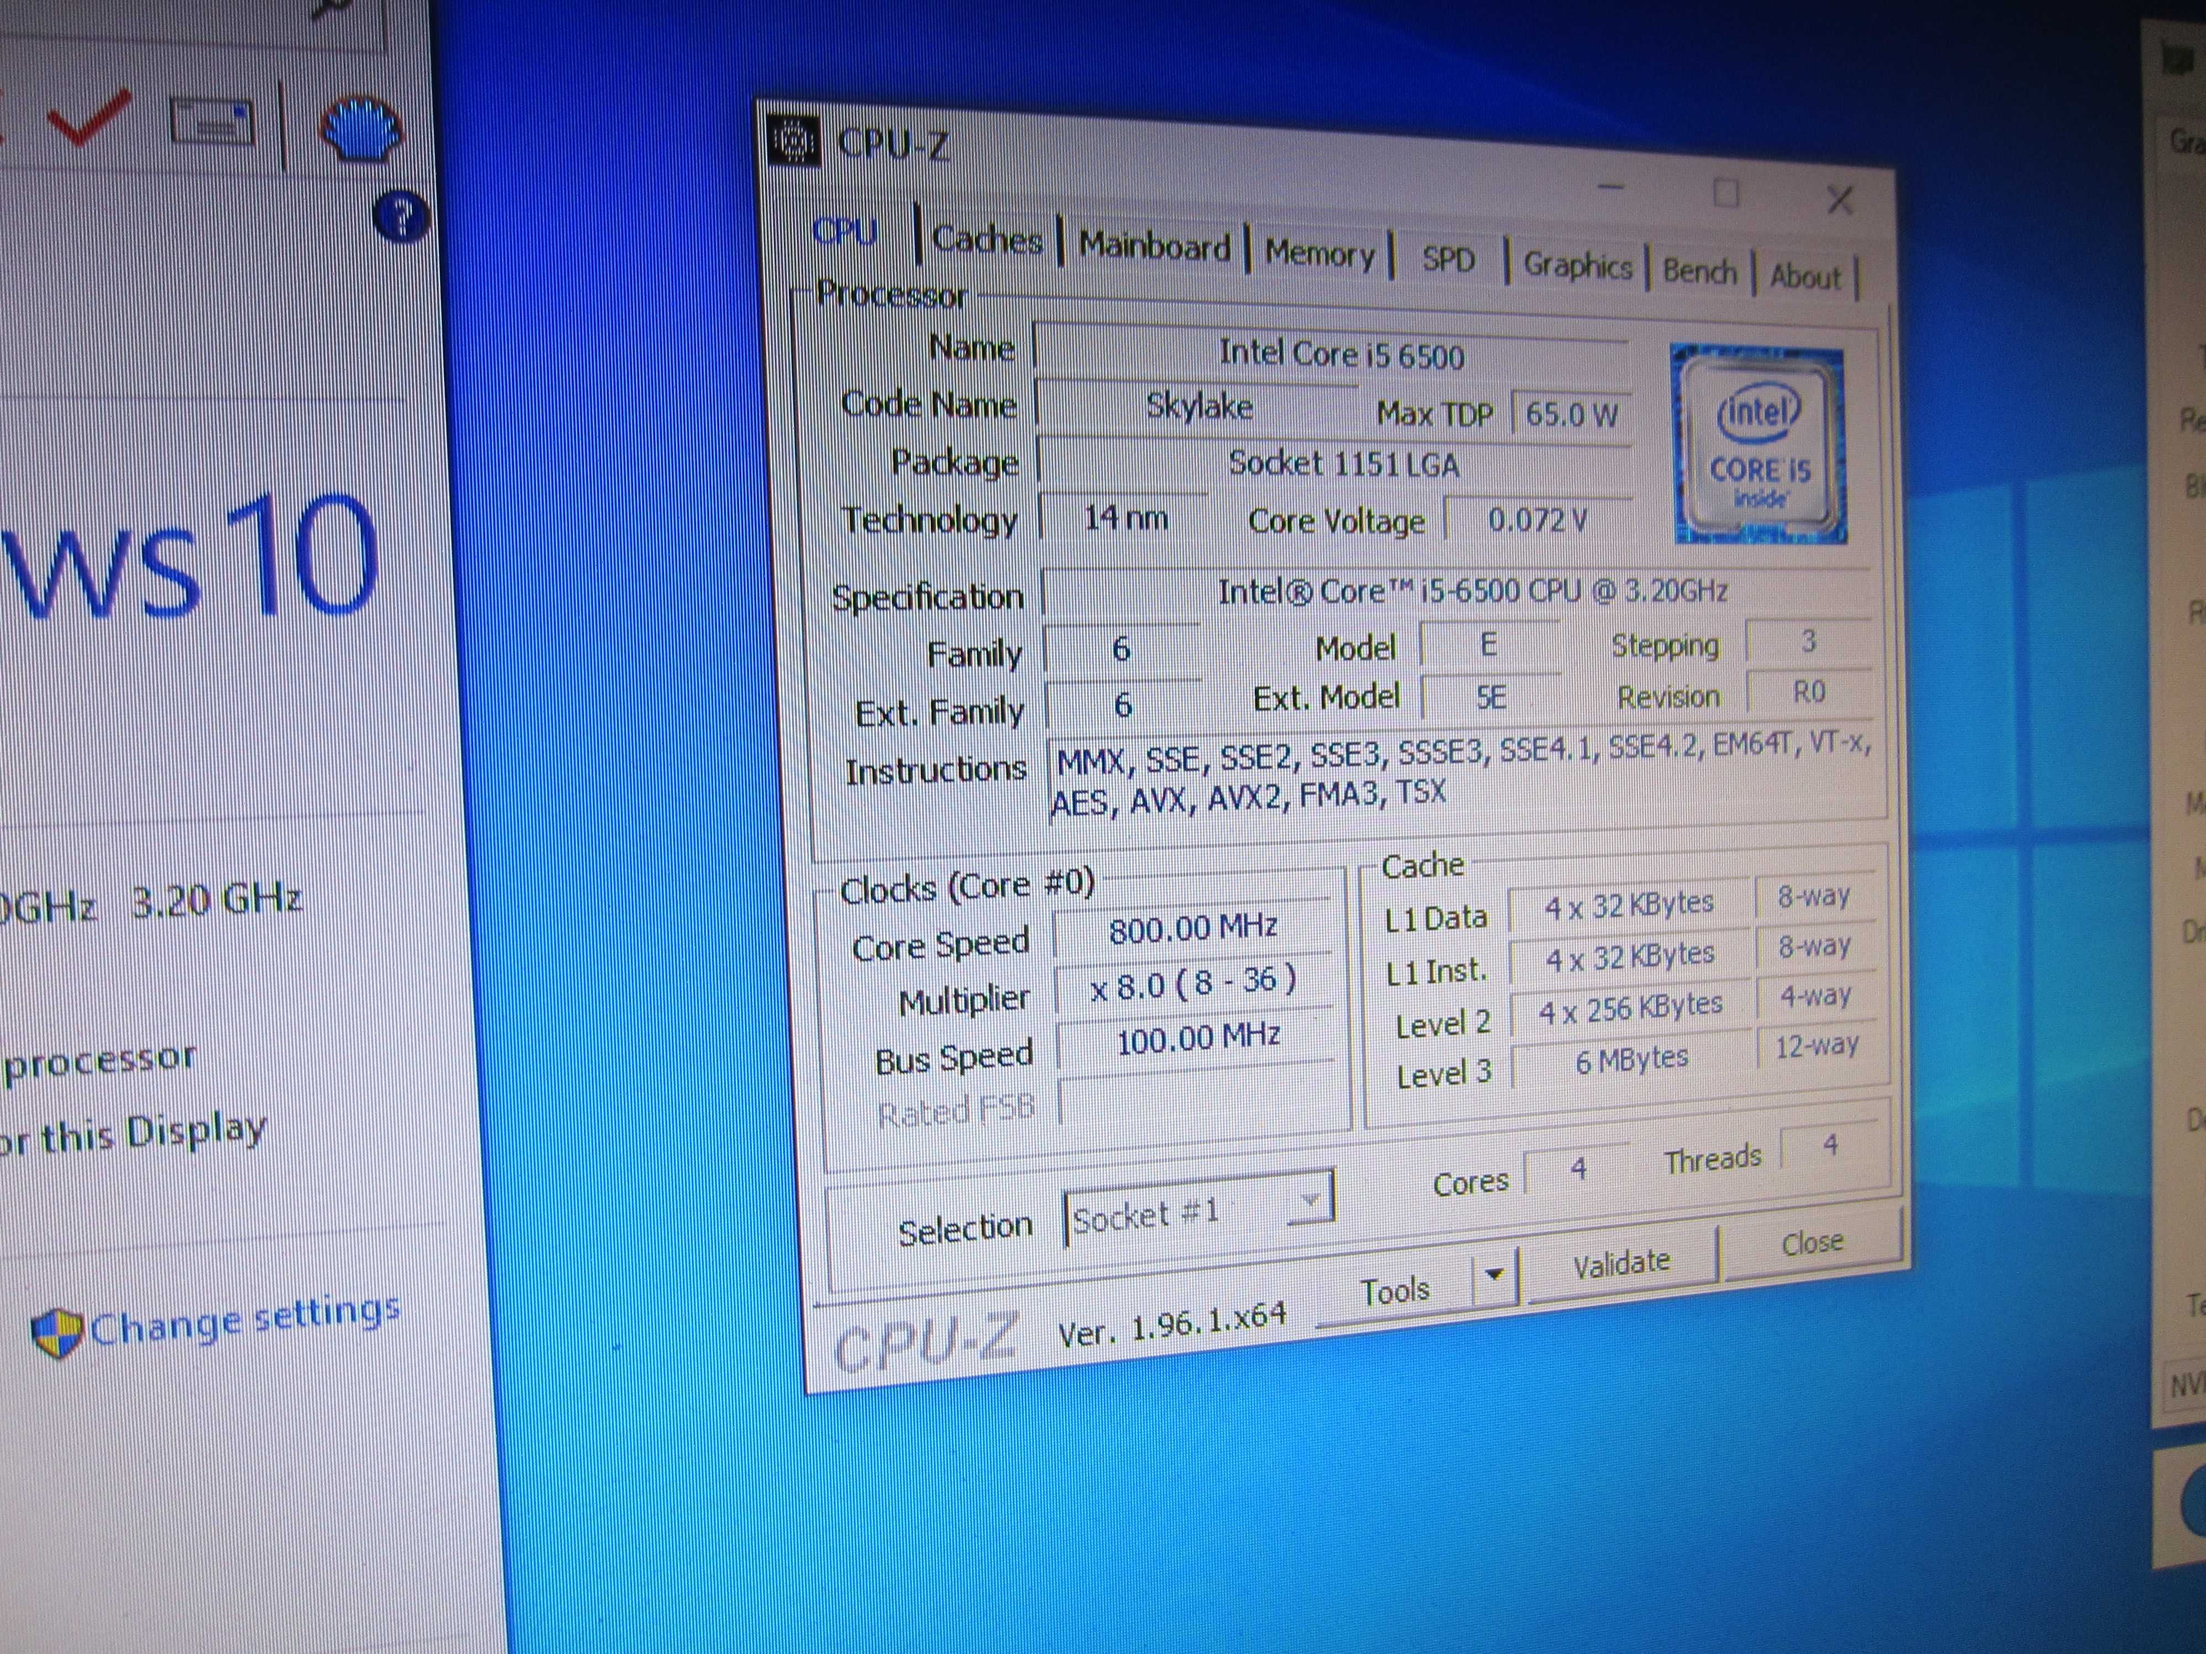The height and width of the screenshot is (1654, 2206).
Task: Click the Ver. 1.96.1.x64 version text
Action: 1172,1324
